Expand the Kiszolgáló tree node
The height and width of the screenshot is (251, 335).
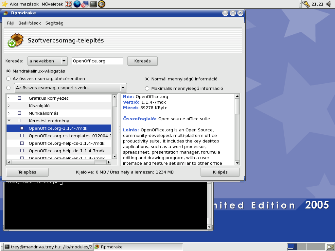[x=9, y=106]
